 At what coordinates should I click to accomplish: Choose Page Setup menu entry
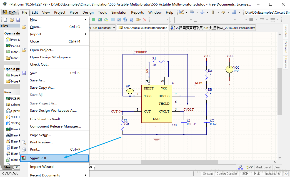pos(40,135)
